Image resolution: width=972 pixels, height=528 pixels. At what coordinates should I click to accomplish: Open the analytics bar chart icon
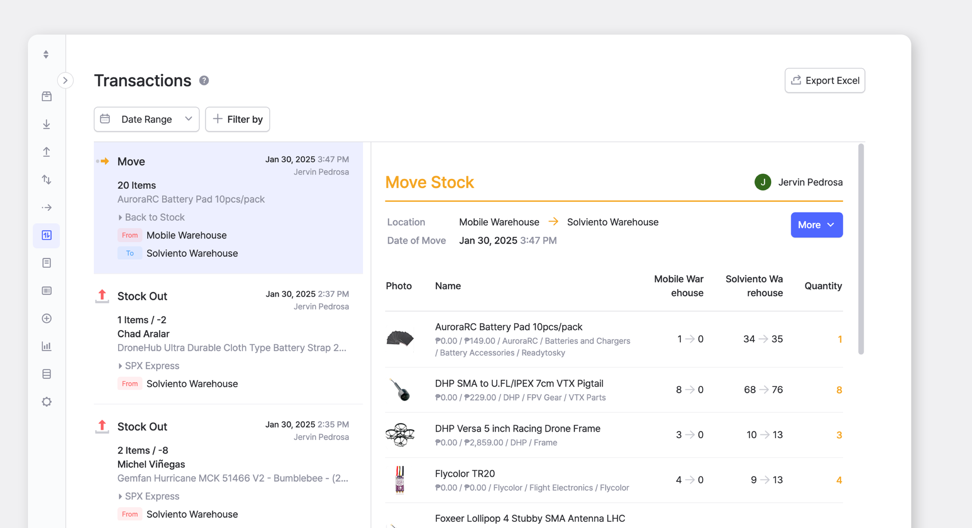click(x=46, y=346)
